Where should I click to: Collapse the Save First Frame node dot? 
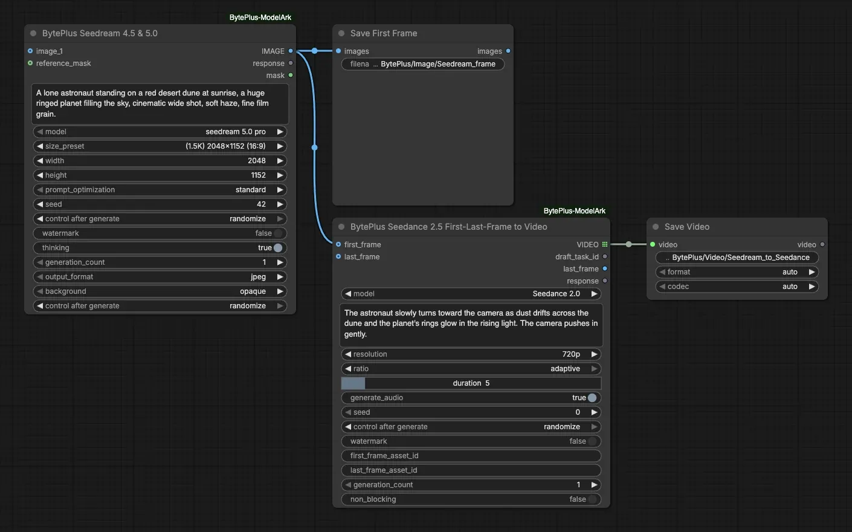(341, 33)
